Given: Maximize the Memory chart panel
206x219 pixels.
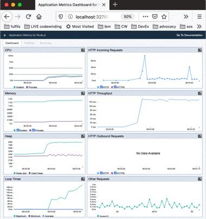Looking at the screenshot, I should pyautogui.click(x=83, y=93).
